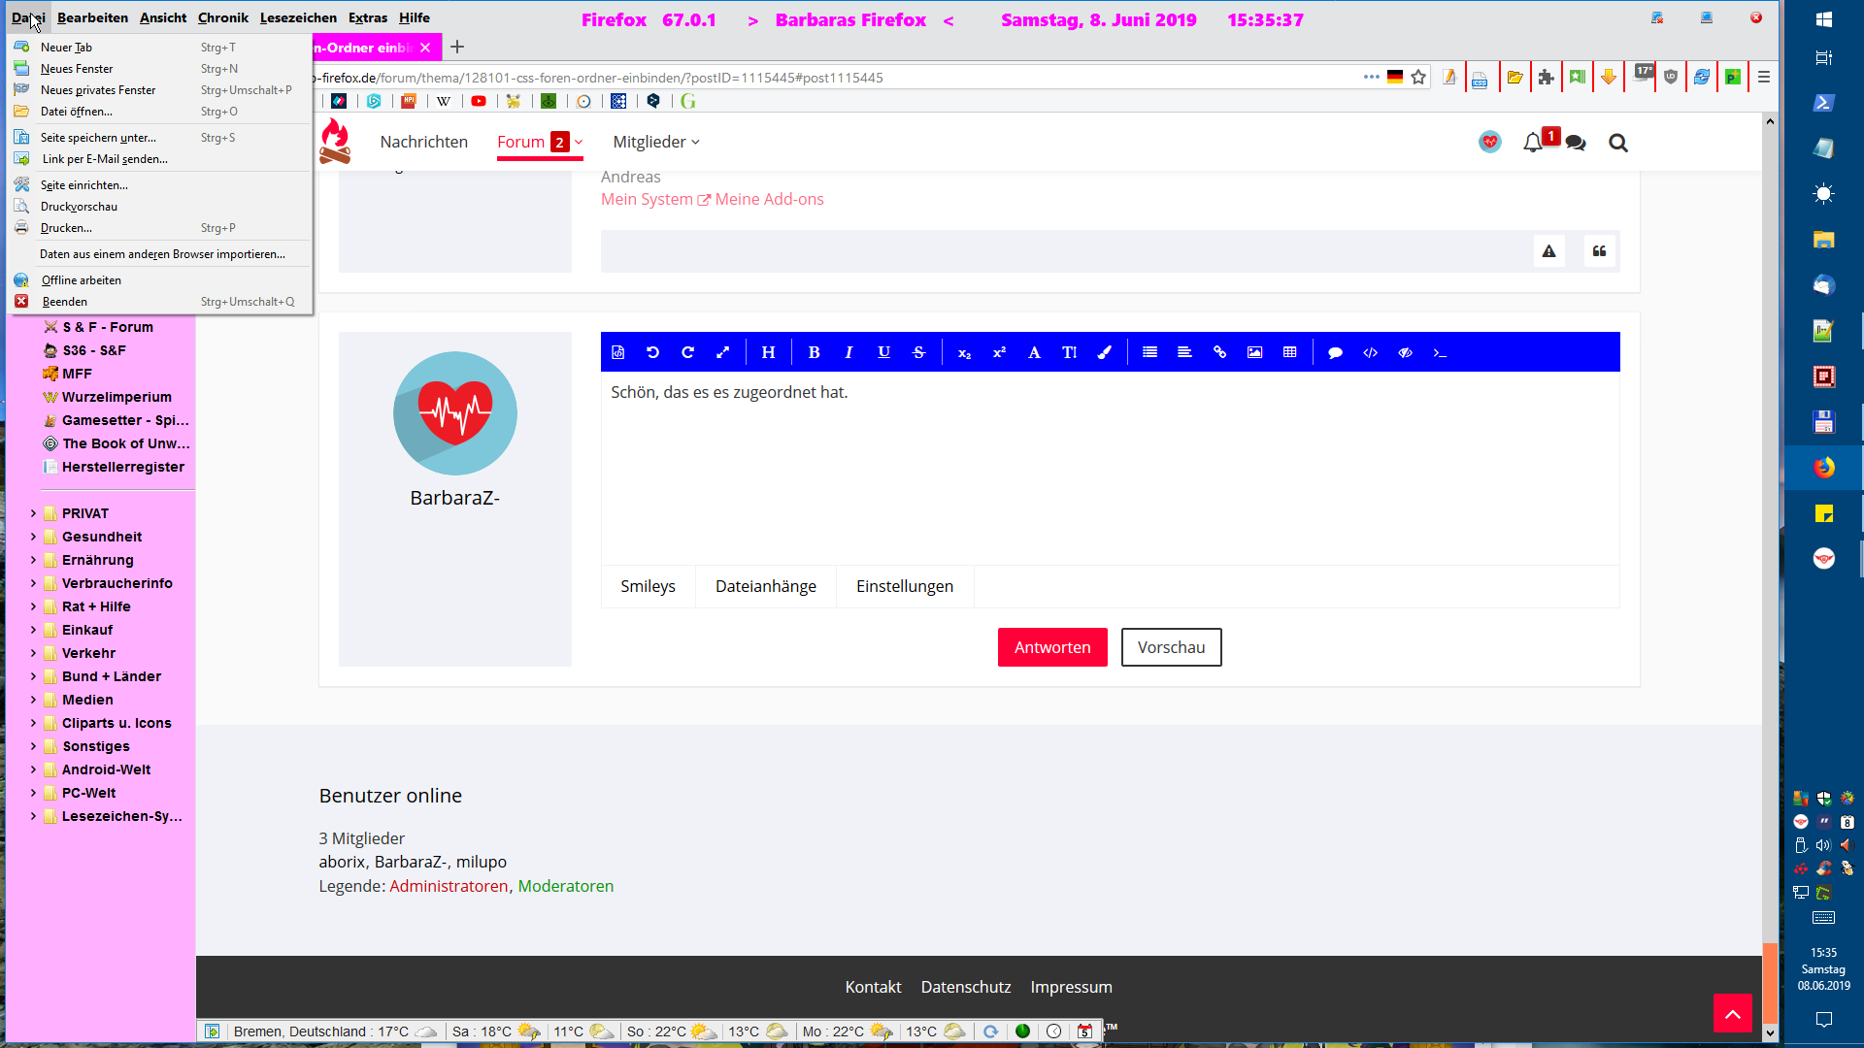Click the quote post icon
The image size is (1864, 1048).
(1599, 251)
